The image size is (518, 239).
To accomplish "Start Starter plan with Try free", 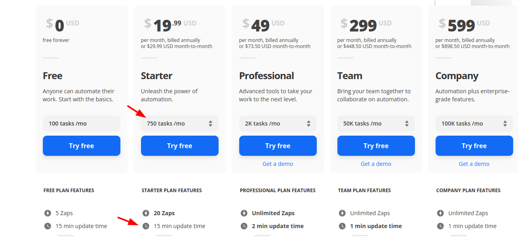I will click(x=180, y=146).
